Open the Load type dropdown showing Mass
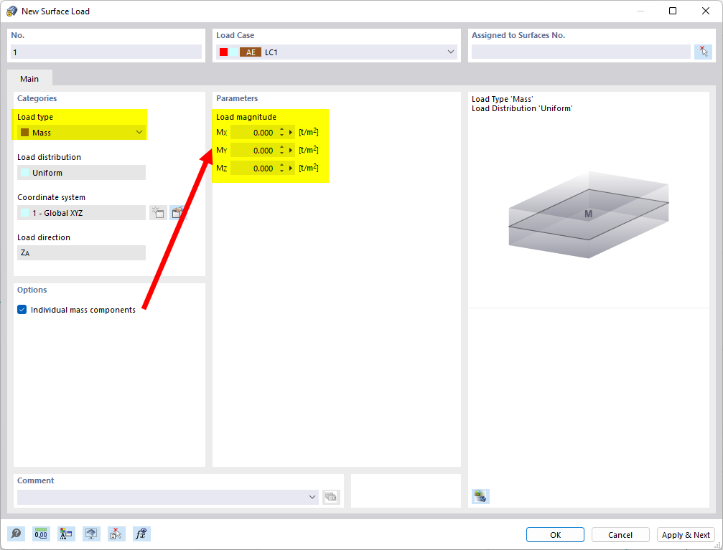Screen dimensions: 723x550 pos(139,132)
